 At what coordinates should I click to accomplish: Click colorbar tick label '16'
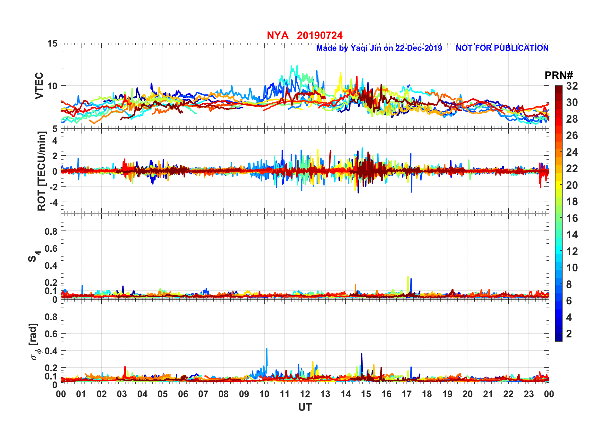[572, 218]
